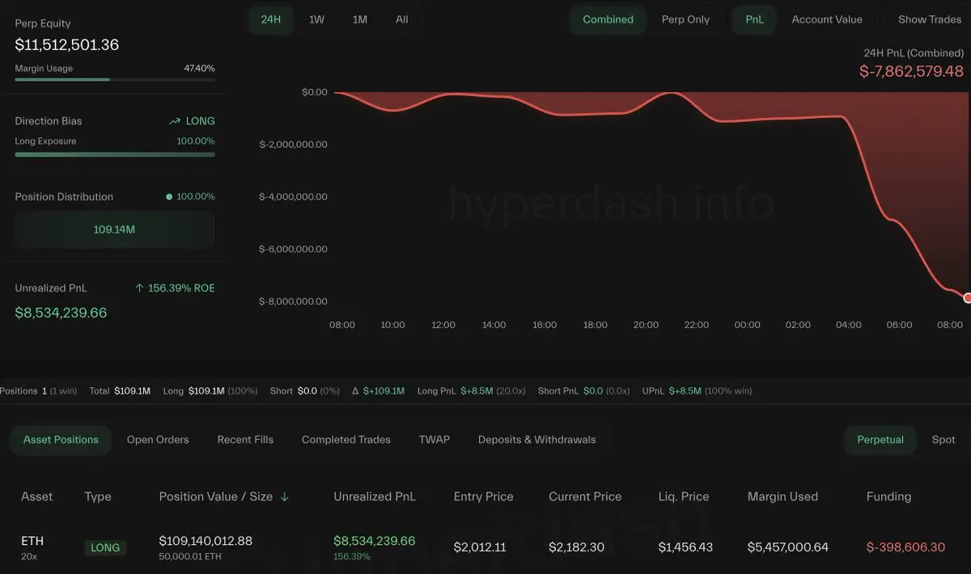Click the Total $109.1M summary stat

[120, 391]
